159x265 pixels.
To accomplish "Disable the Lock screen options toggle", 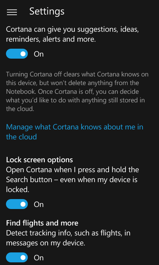I will click(17, 204).
